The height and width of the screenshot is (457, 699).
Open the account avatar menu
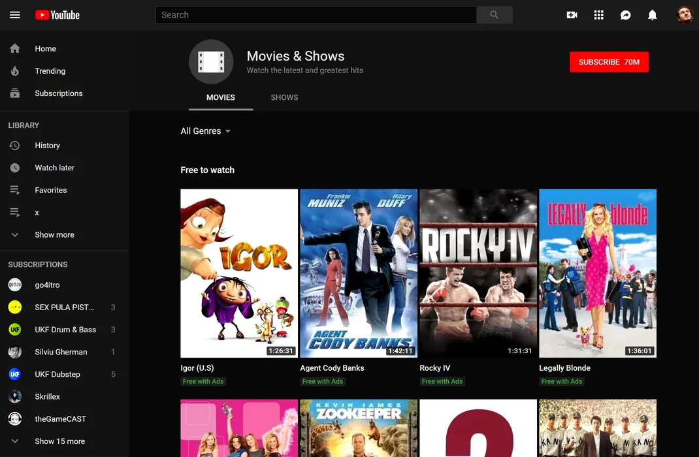coord(684,15)
